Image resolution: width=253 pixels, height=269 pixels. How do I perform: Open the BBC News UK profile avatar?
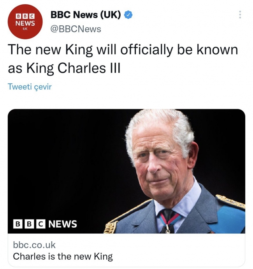point(25,22)
